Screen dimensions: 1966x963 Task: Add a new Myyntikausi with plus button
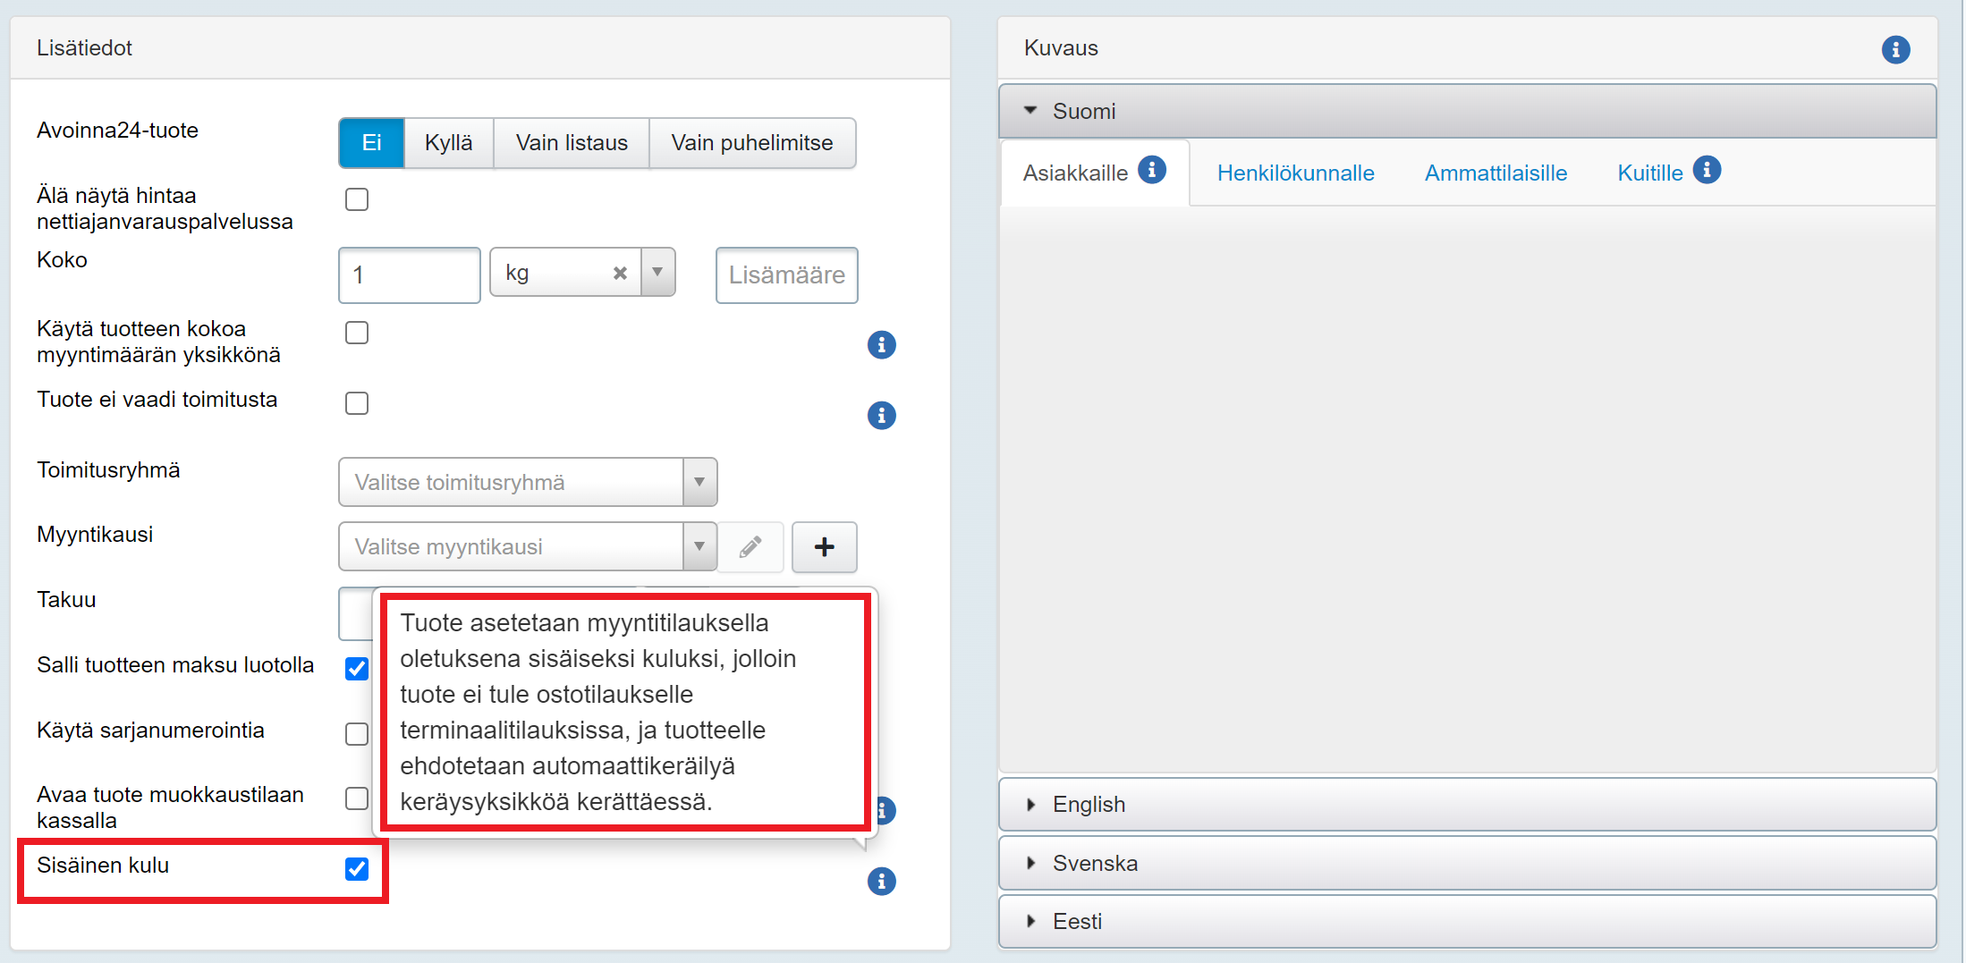[824, 546]
